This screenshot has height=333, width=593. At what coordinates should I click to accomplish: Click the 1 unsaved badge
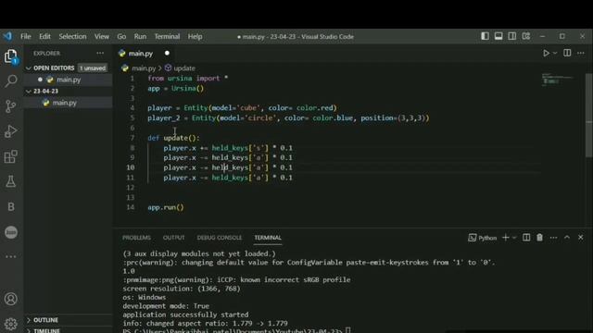(x=93, y=68)
